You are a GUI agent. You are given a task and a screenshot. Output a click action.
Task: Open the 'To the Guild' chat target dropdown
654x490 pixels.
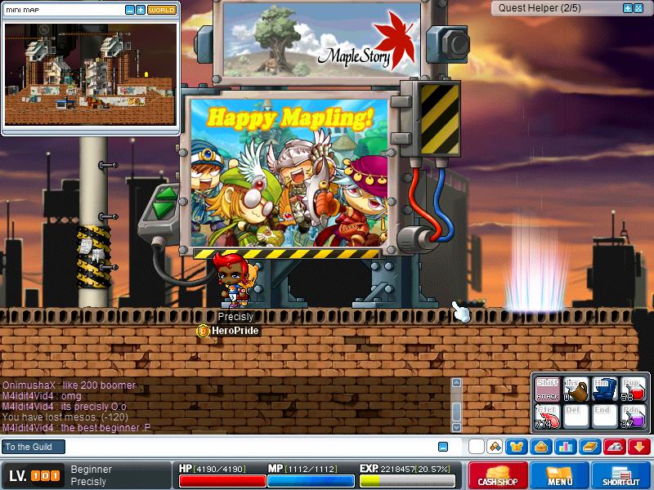click(x=34, y=447)
